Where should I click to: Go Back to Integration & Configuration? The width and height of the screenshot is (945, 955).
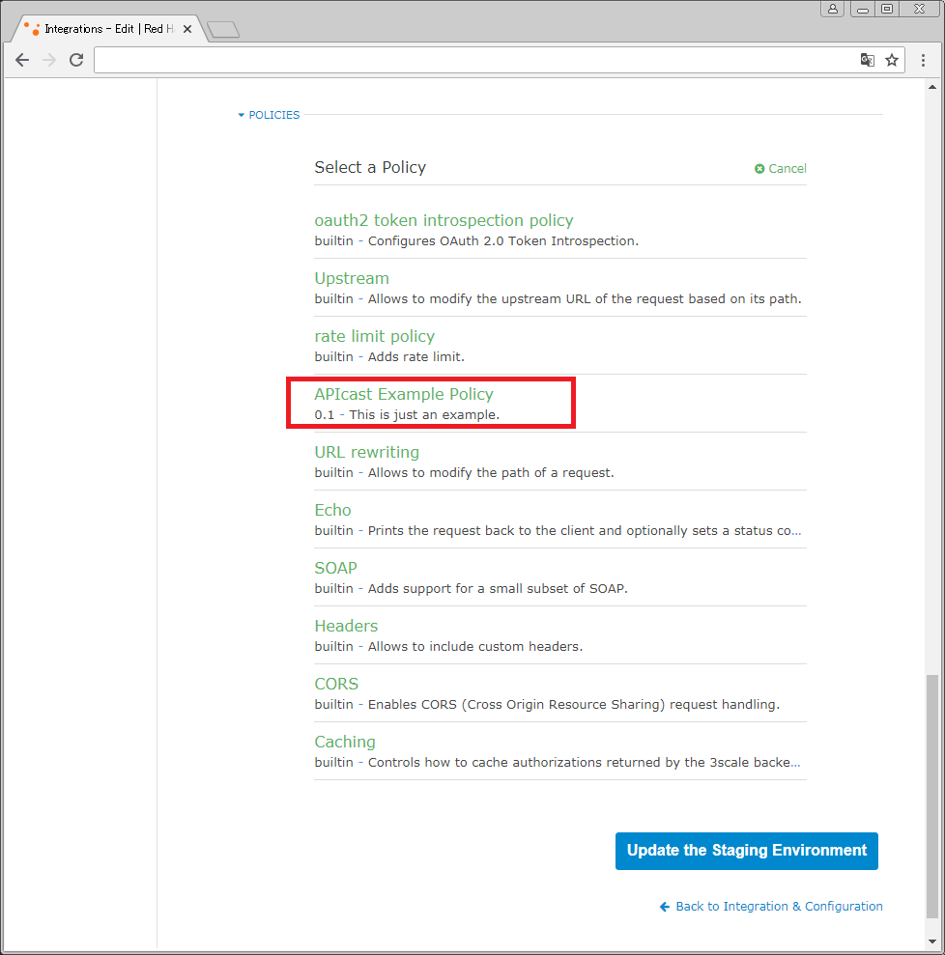(x=771, y=907)
